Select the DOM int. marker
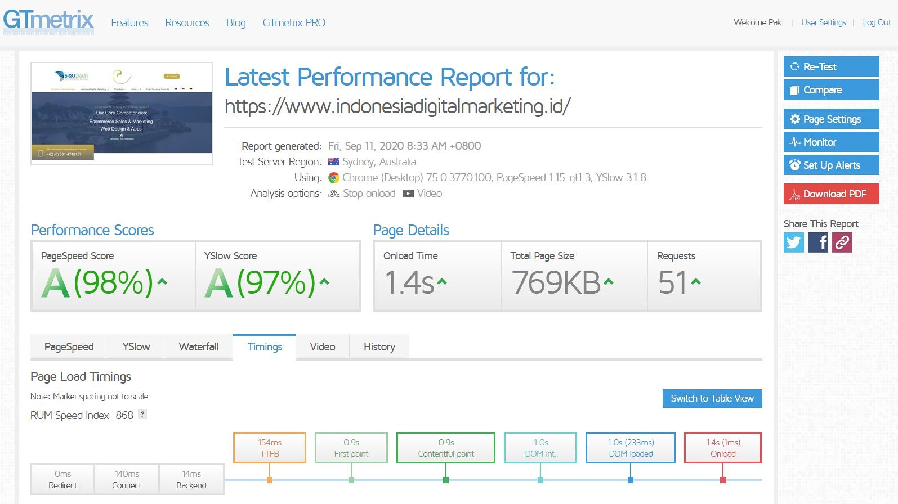Viewport: 898px width, 504px height. (x=540, y=448)
